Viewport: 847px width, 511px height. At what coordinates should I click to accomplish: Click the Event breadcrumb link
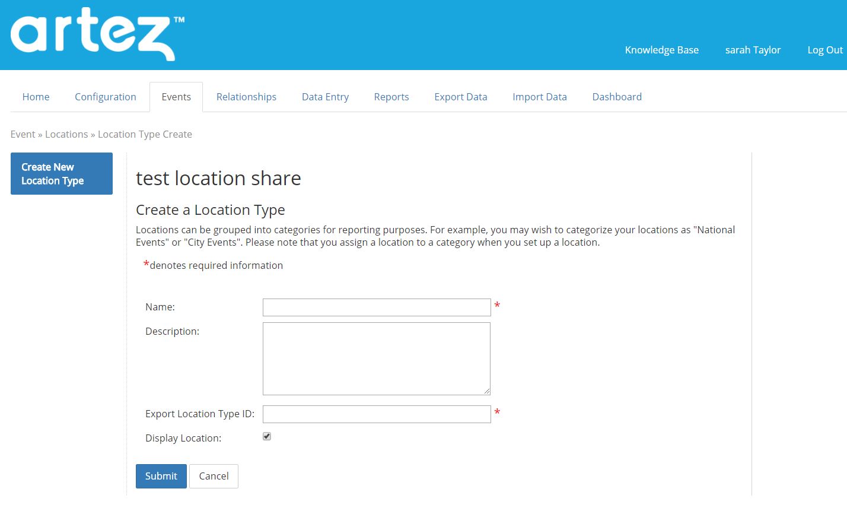23,134
